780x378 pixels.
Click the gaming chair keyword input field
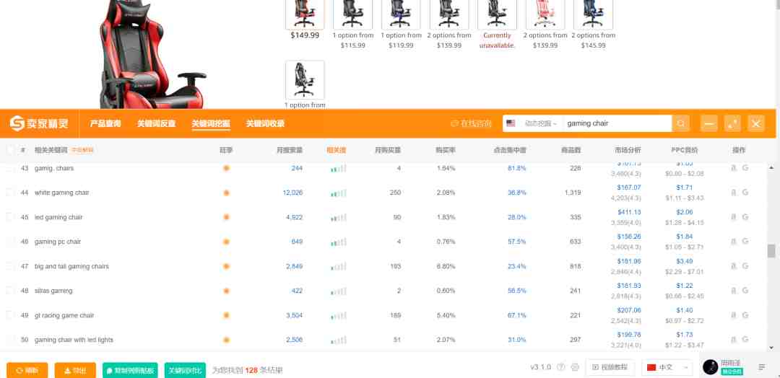[x=619, y=123]
